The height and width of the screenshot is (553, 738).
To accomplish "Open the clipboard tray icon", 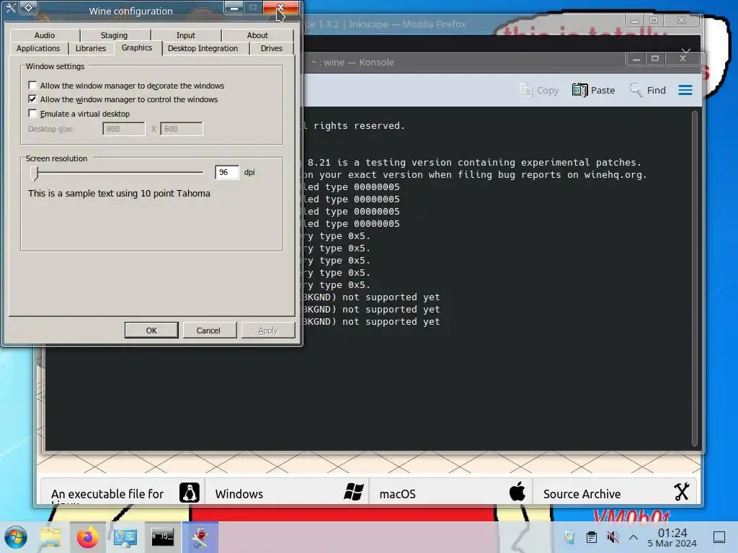I will [592, 536].
